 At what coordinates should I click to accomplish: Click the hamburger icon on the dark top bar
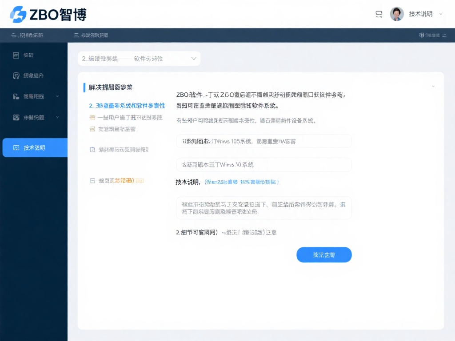point(77,34)
